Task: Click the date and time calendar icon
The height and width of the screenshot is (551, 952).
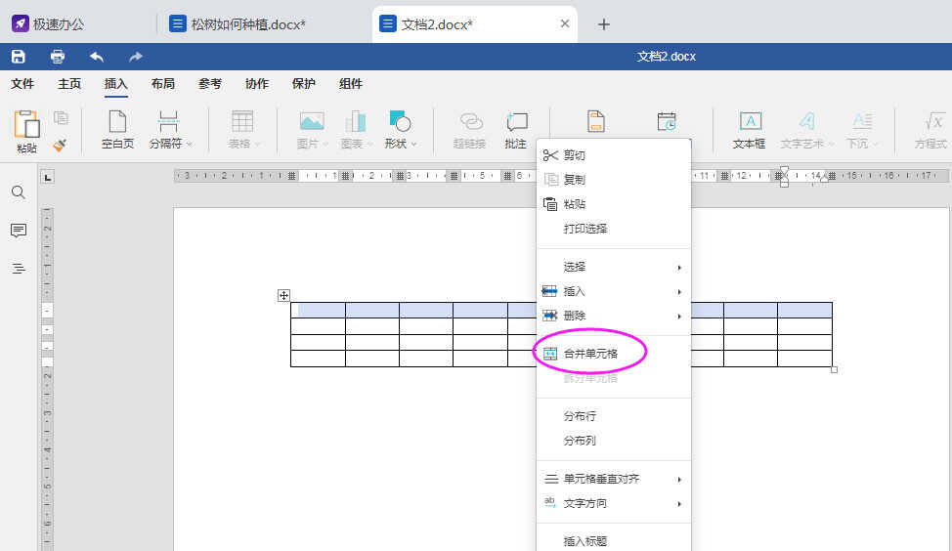Action: 667,121
